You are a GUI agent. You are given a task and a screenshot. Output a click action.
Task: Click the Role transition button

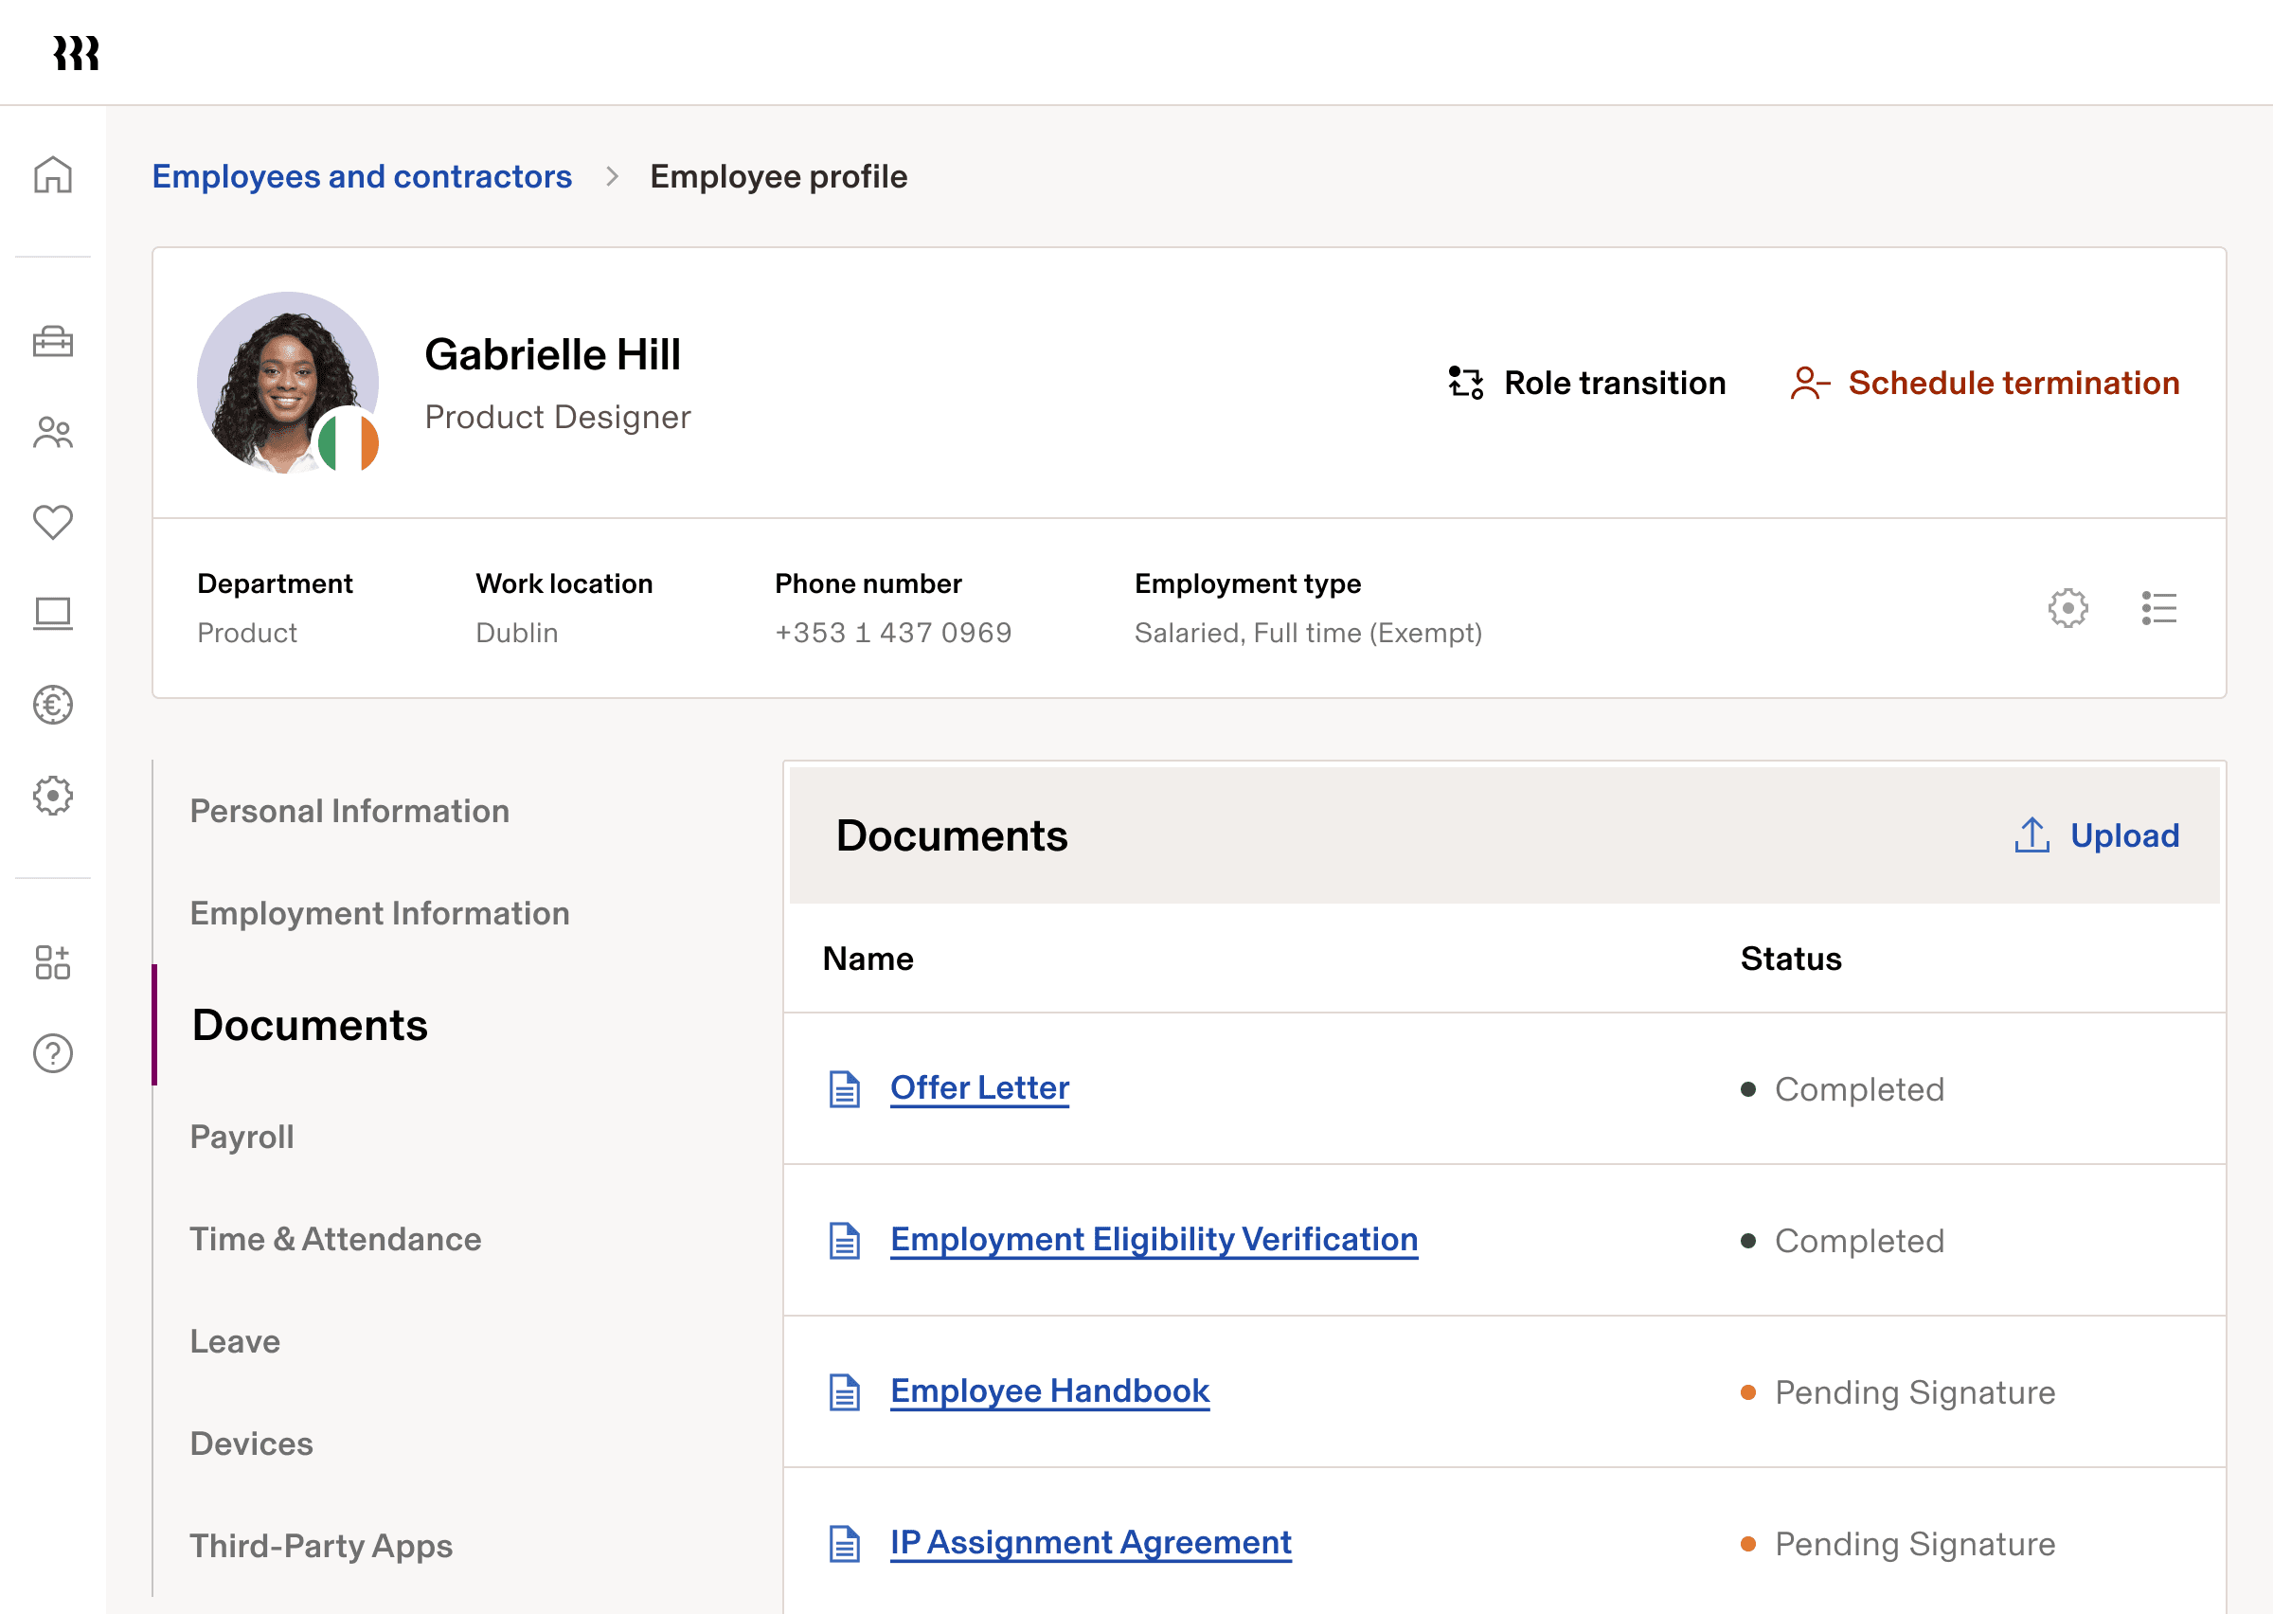coord(1586,383)
